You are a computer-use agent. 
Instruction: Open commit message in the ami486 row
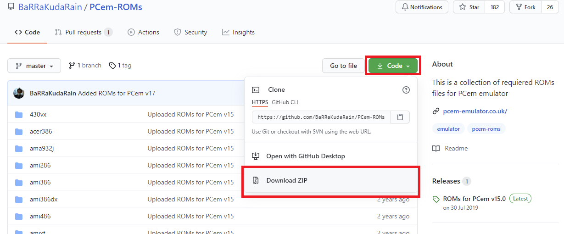[190, 216]
